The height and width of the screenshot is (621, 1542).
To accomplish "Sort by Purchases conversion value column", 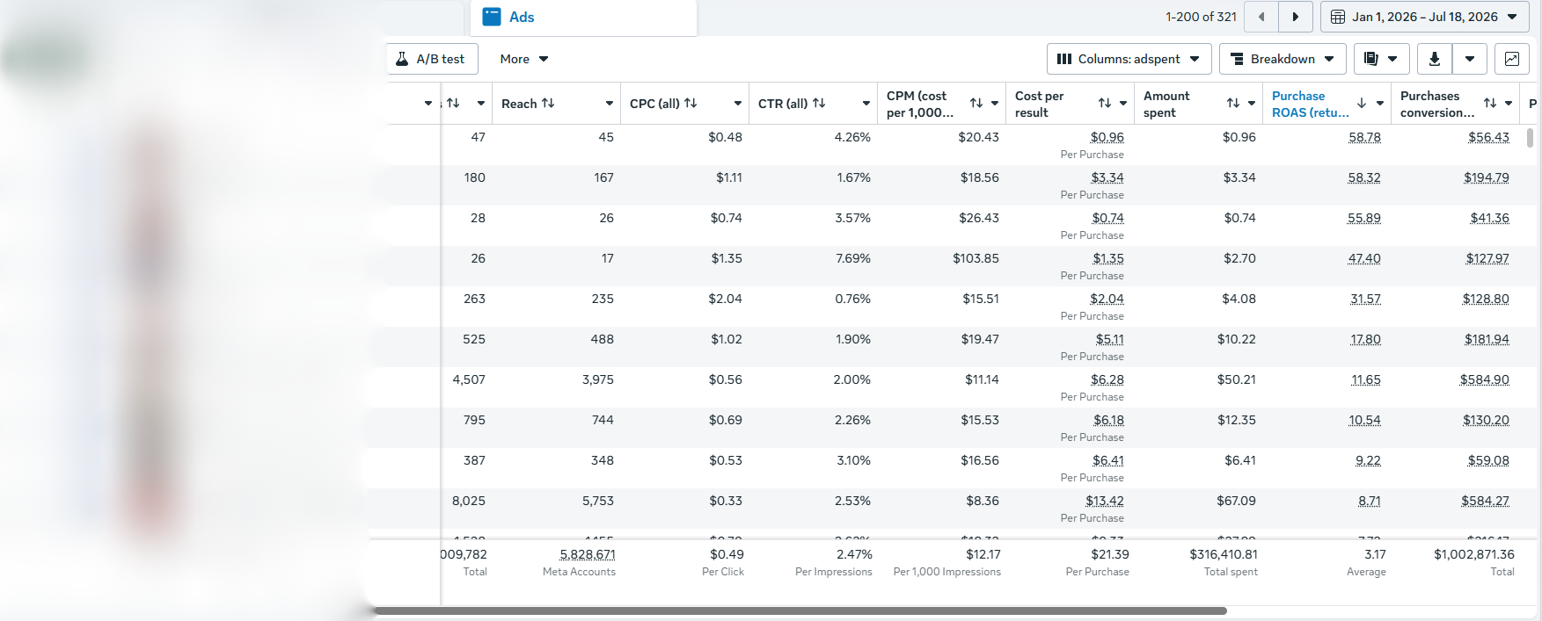I will (x=1490, y=103).
